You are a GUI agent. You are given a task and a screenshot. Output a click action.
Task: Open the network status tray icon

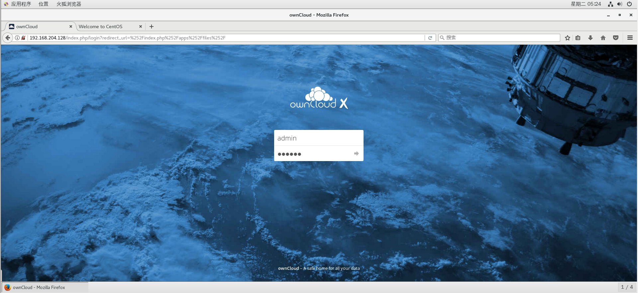pyautogui.click(x=610, y=4)
